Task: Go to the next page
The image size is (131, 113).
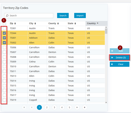Action: click(x=77, y=108)
